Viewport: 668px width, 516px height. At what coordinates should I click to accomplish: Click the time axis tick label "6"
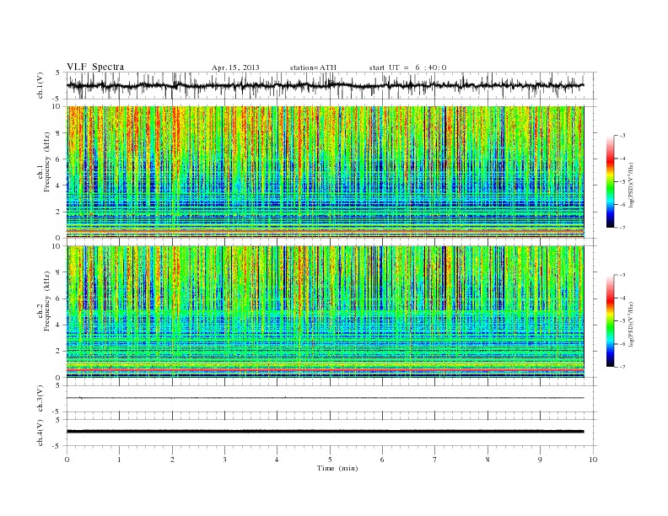click(x=383, y=460)
